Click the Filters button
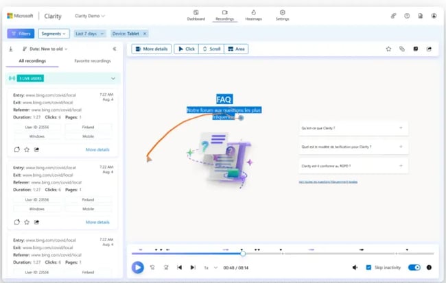This screenshot has width=446, height=283. pyautogui.click(x=21, y=34)
